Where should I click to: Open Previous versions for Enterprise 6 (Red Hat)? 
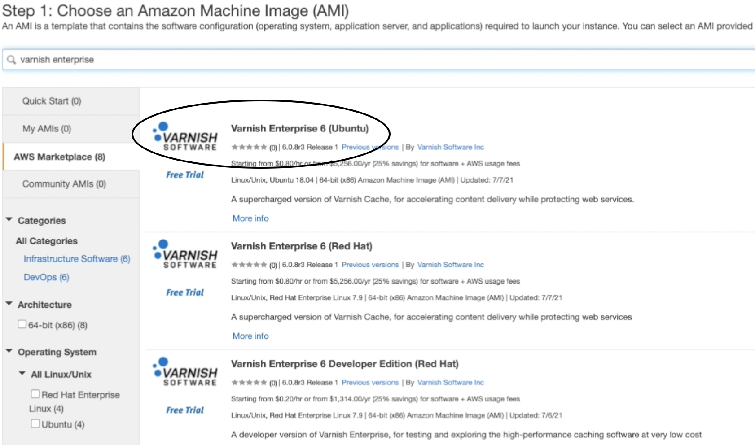(x=370, y=265)
